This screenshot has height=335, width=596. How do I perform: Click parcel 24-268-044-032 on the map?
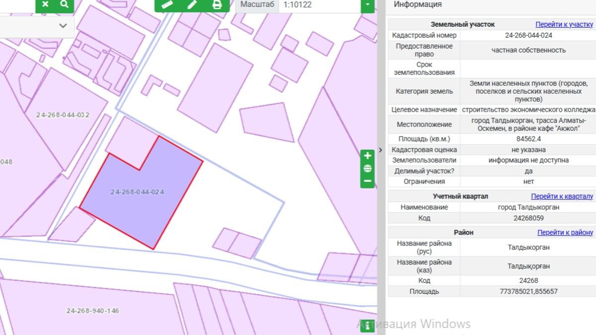63,115
